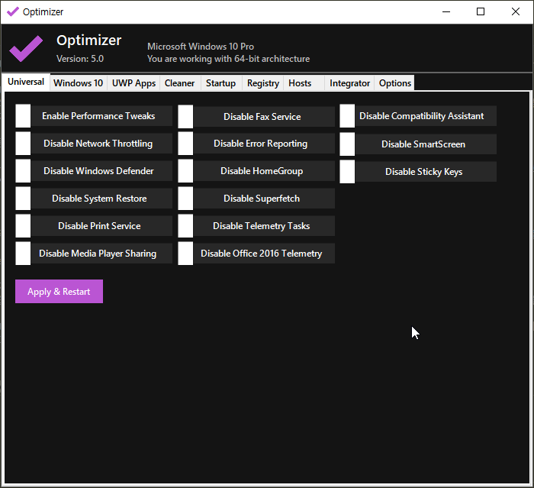
Task: Click the large purple Optimizer checkmark logo
Action: [x=26, y=48]
